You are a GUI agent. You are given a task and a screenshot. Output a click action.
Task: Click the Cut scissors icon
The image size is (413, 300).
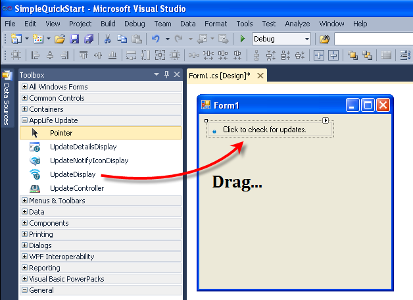107,39
